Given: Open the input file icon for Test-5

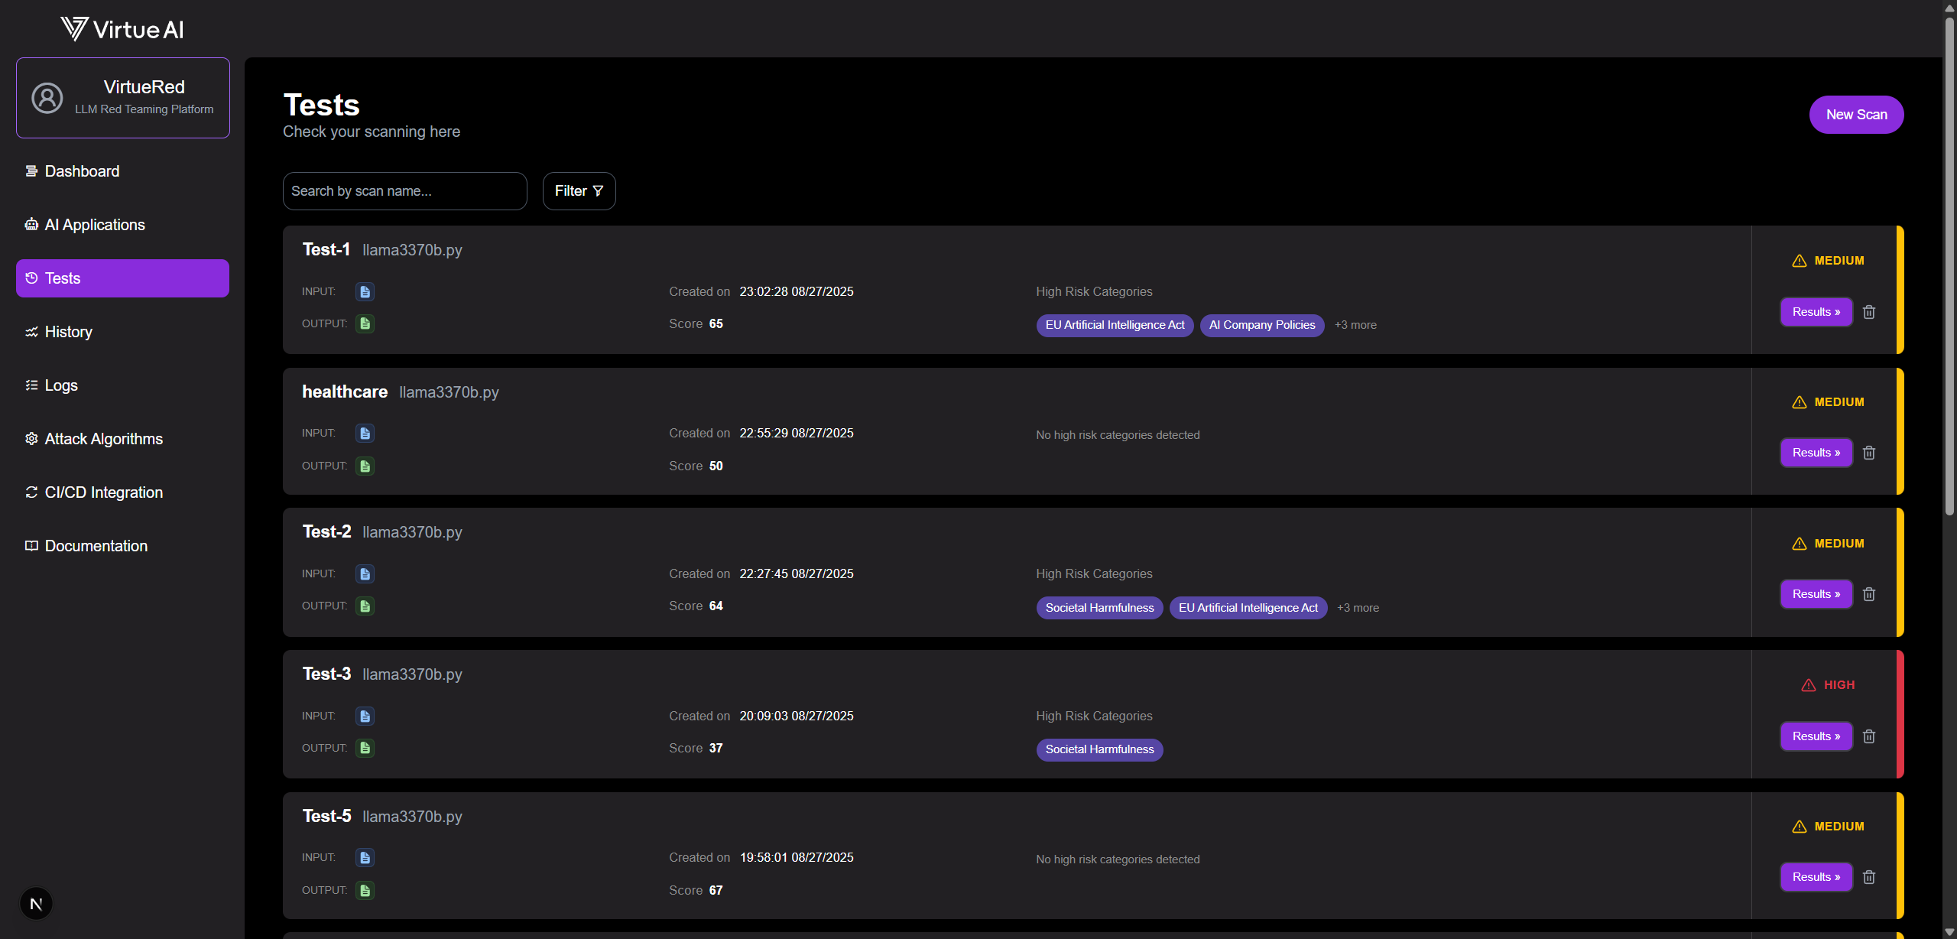Looking at the screenshot, I should tap(365, 857).
